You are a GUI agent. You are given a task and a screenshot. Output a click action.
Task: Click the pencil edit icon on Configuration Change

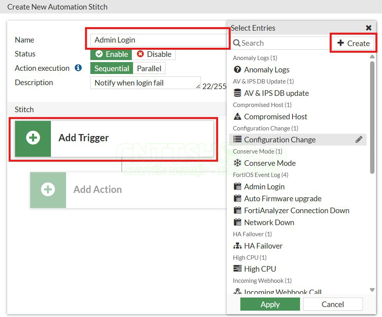pos(359,140)
